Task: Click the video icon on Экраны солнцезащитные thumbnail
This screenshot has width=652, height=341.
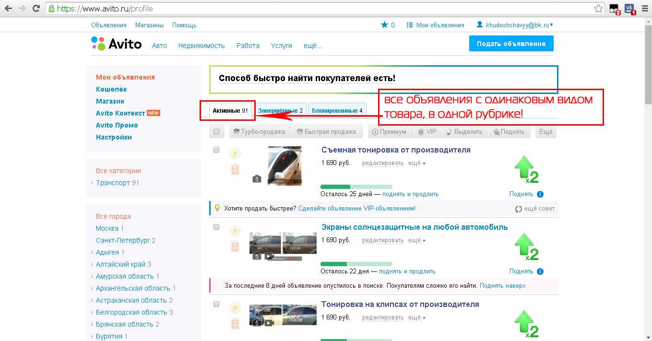Action: click(269, 256)
